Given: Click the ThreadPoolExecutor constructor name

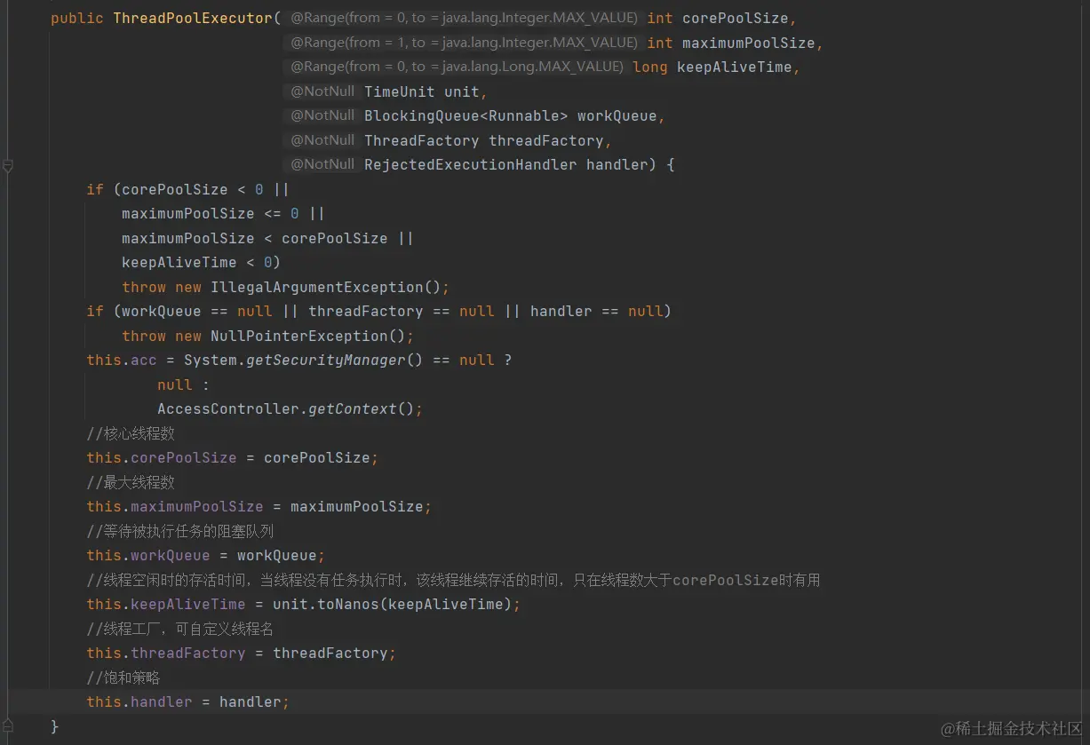Looking at the screenshot, I should coord(193,19).
